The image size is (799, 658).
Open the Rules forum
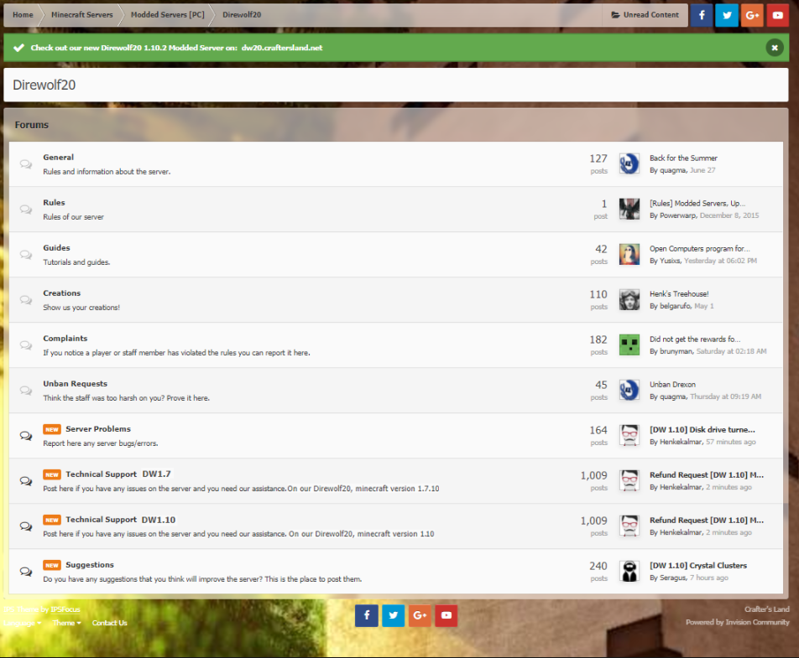pos(54,203)
